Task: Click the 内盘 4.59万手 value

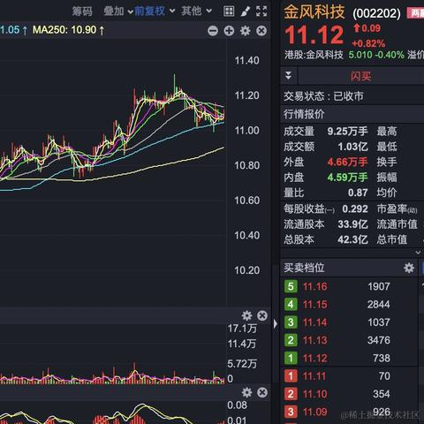Action: 348,178
